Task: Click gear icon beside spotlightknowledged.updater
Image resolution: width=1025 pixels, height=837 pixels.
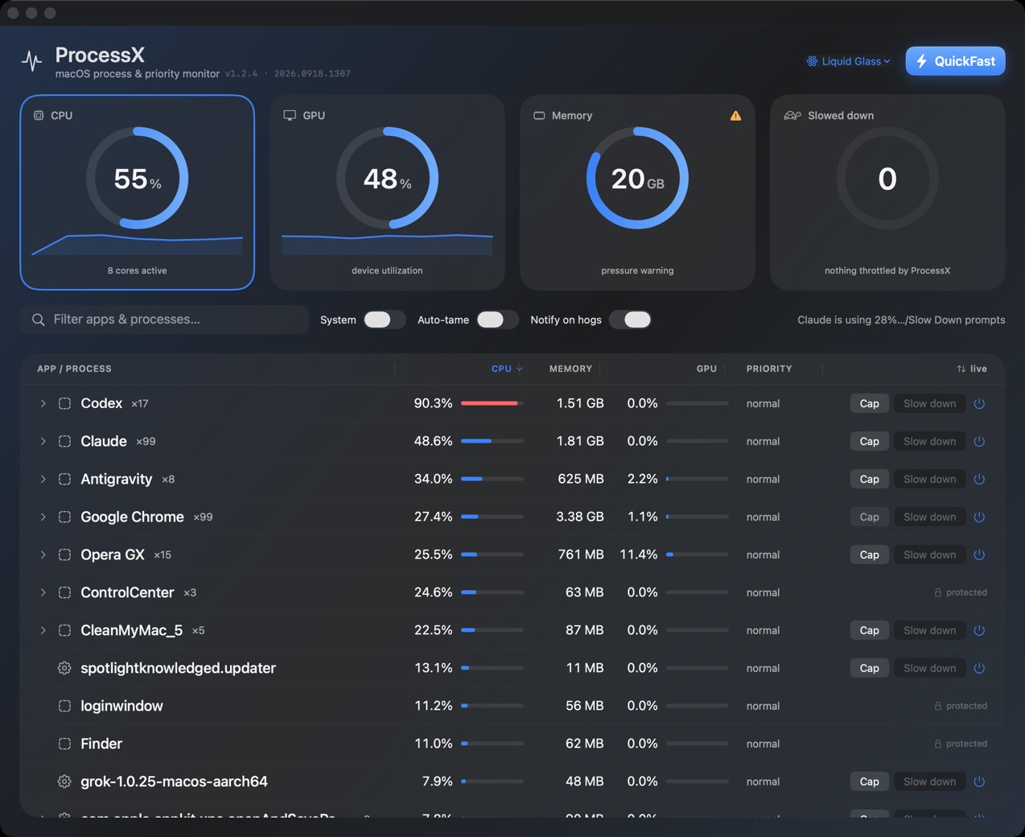Action: click(64, 668)
